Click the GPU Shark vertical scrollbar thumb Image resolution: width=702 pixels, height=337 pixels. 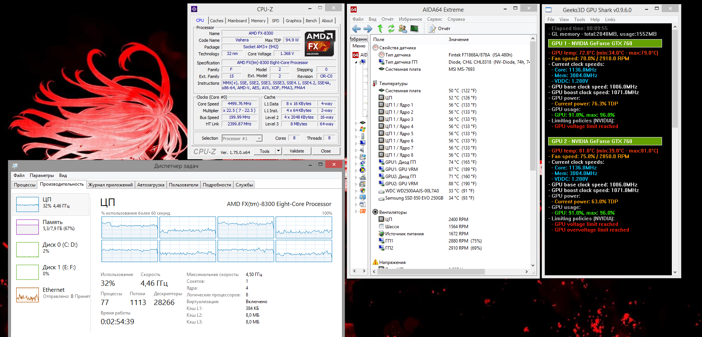click(675, 78)
